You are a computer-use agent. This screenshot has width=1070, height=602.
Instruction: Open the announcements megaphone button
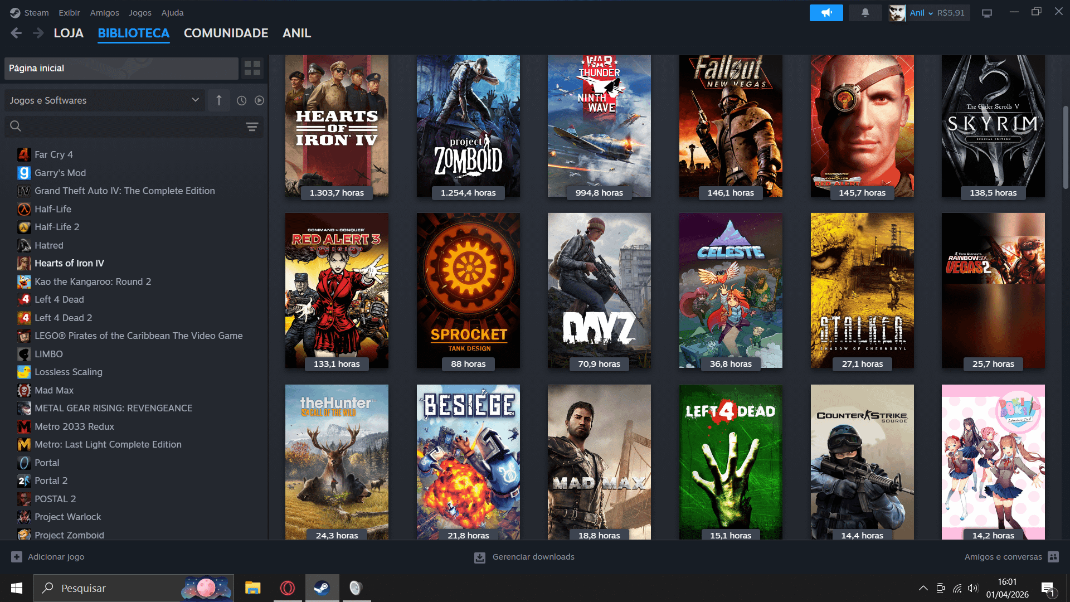(826, 12)
